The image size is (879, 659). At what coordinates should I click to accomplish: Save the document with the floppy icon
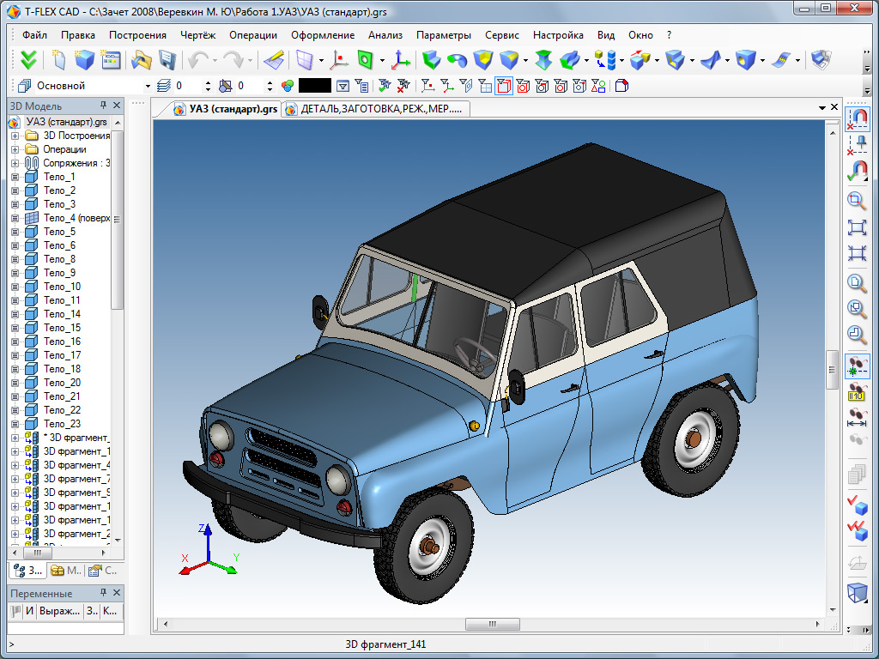tap(167, 59)
